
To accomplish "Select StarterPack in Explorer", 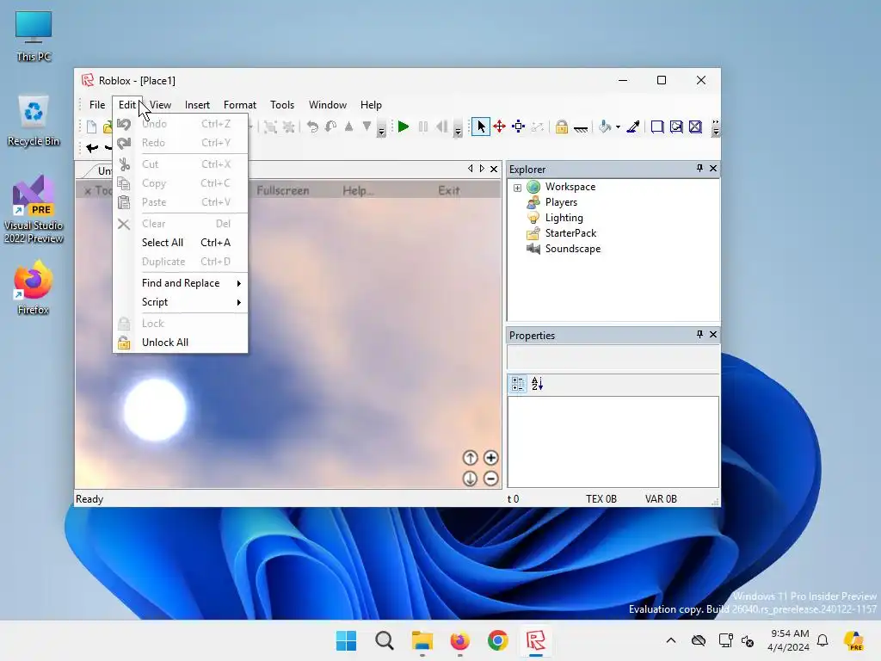I will [x=570, y=233].
